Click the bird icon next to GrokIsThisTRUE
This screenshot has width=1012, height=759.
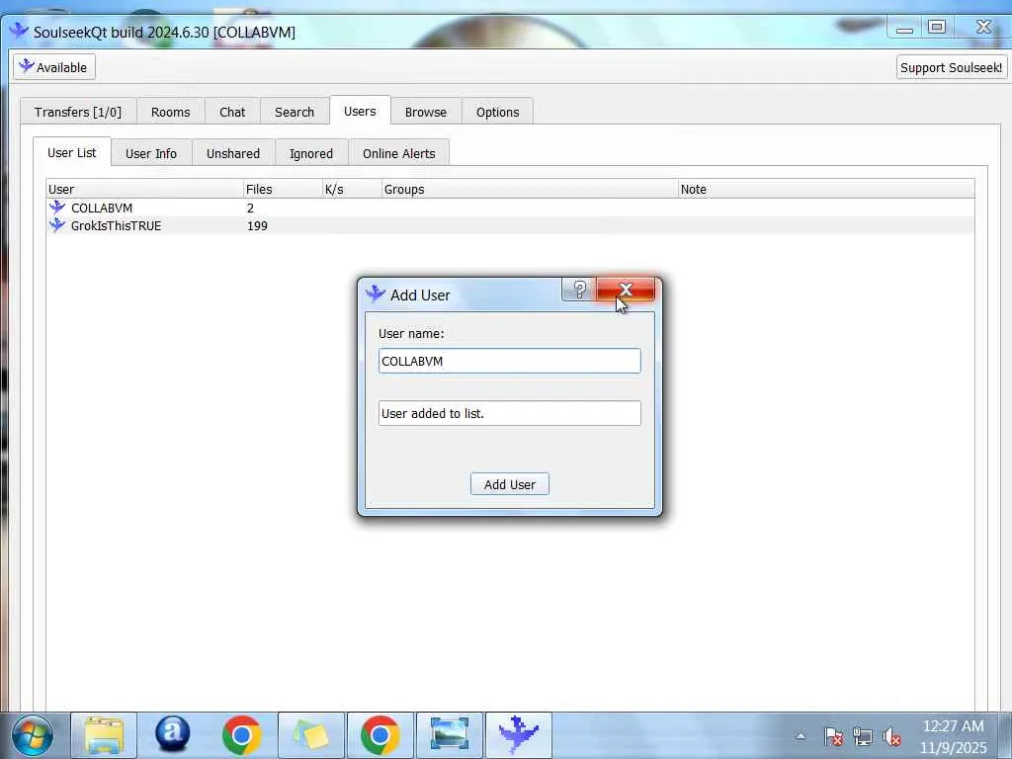coord(57,224)
